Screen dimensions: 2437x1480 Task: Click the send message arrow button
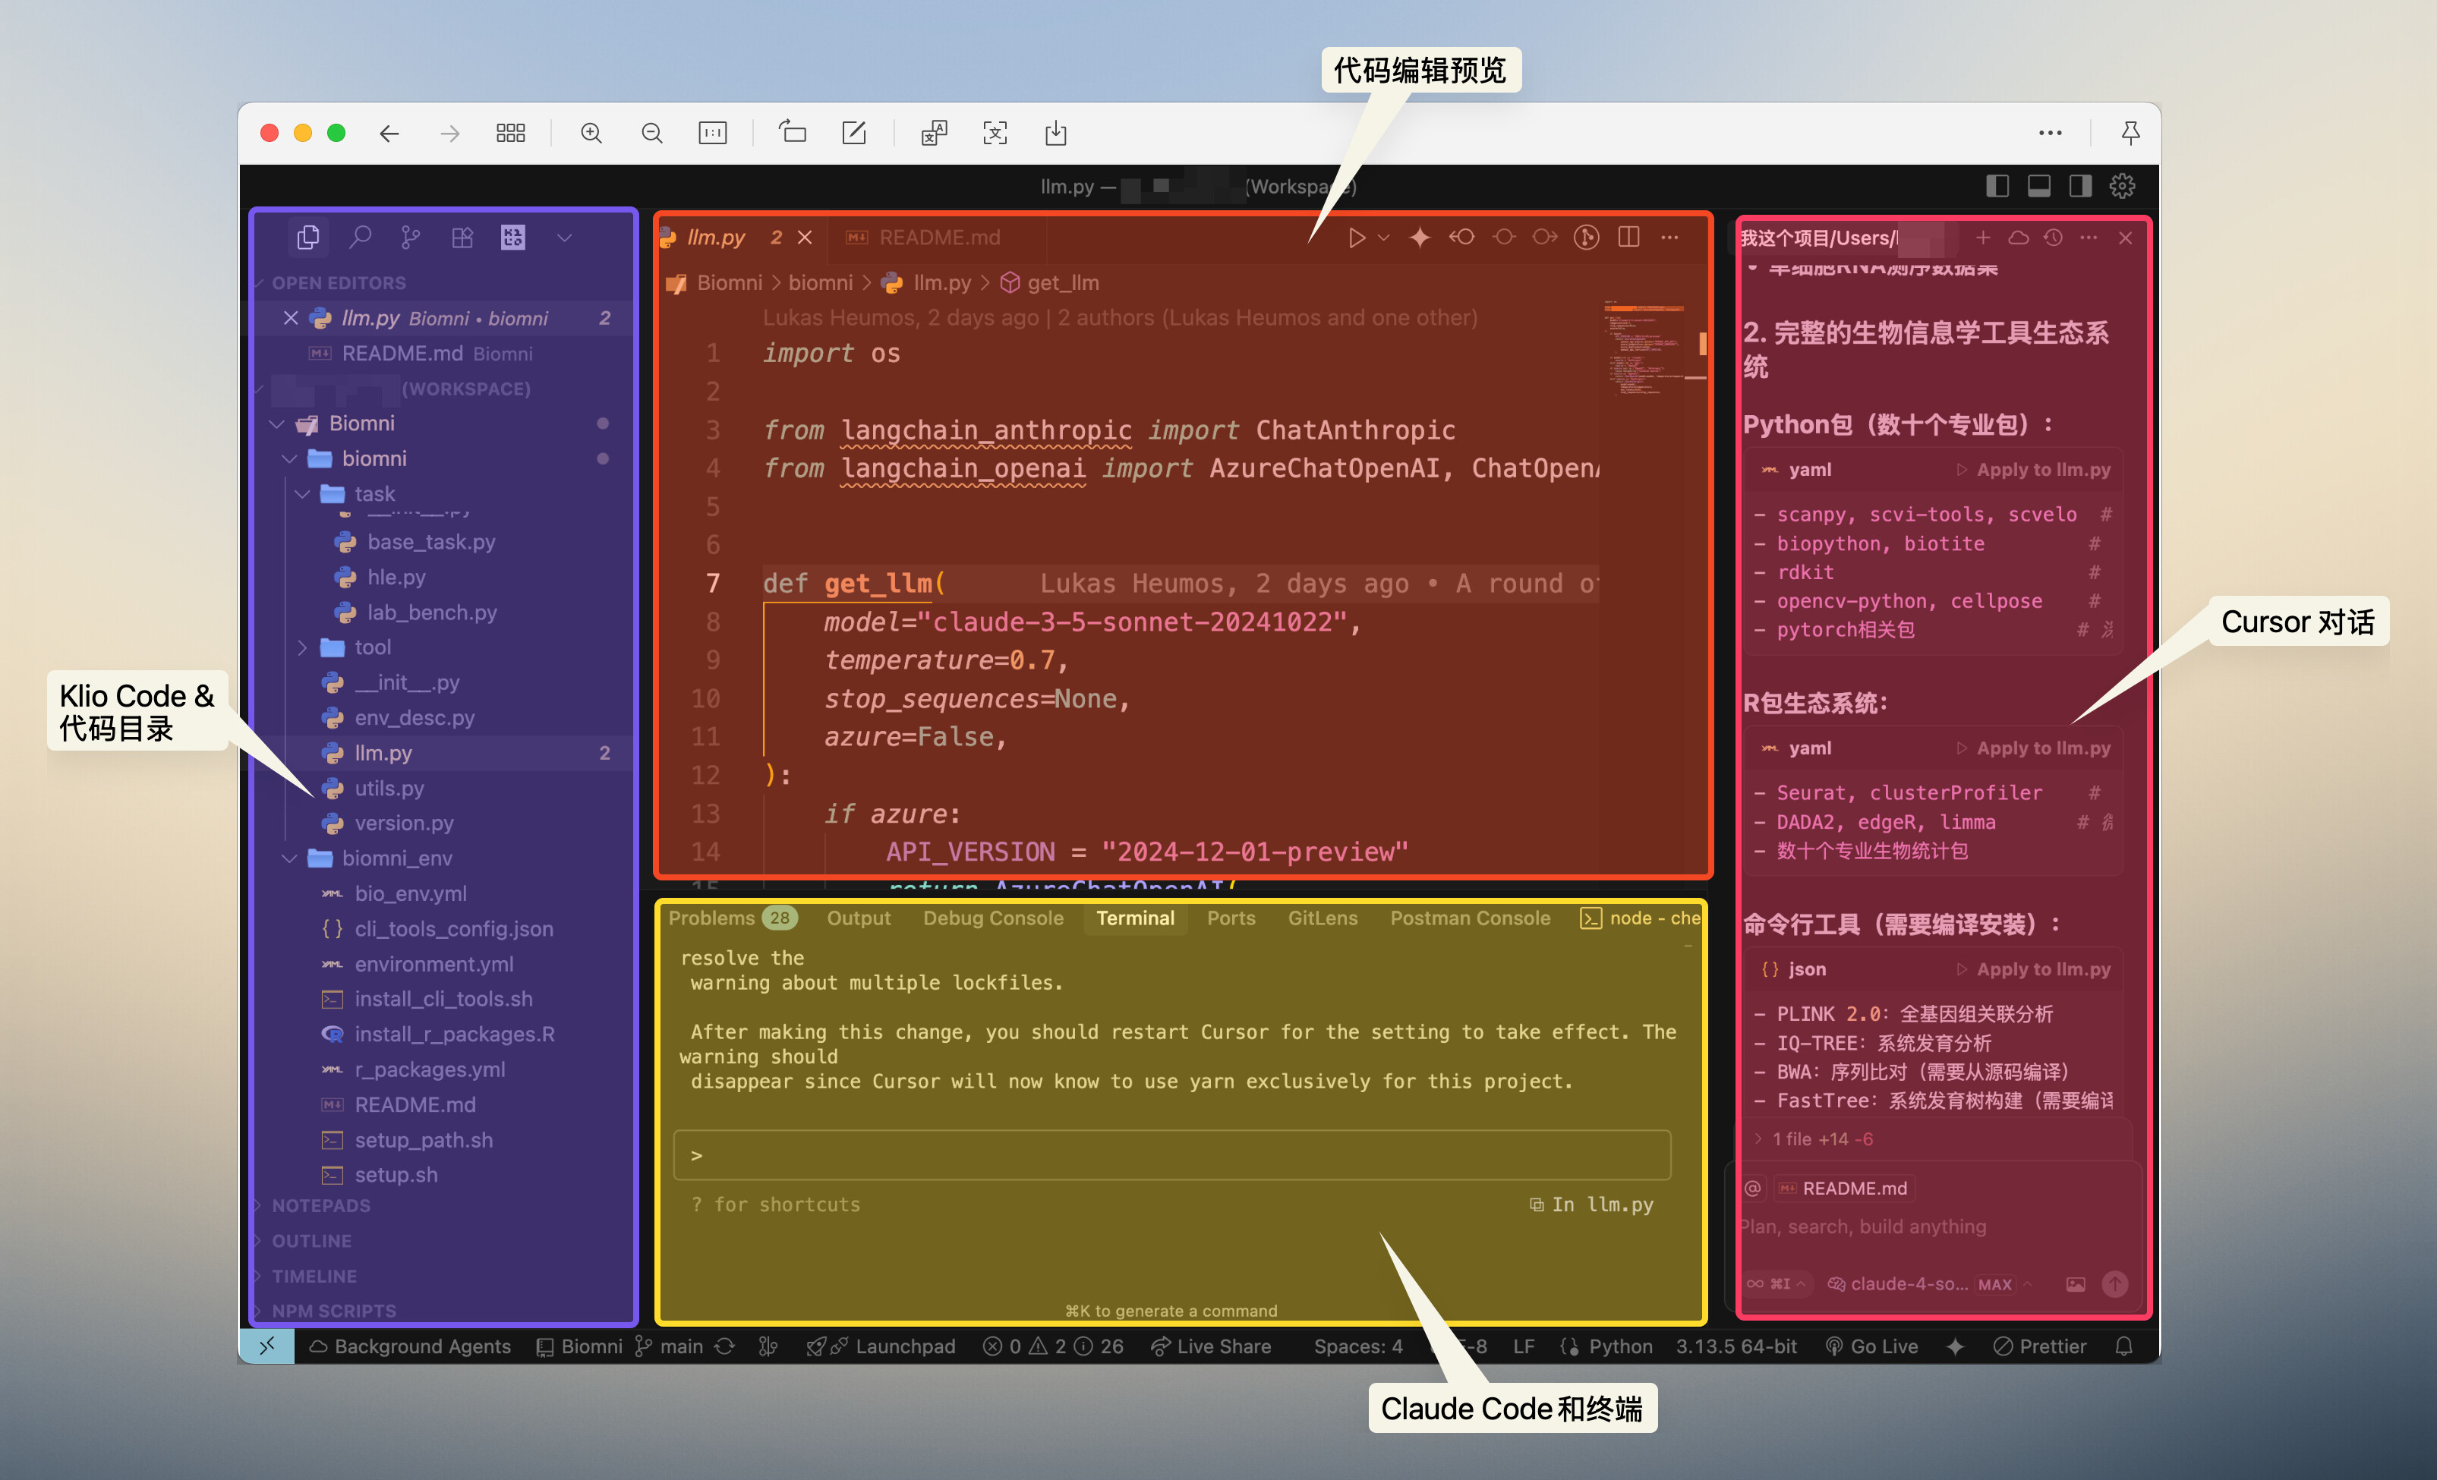click(x=2114, y=1284)
